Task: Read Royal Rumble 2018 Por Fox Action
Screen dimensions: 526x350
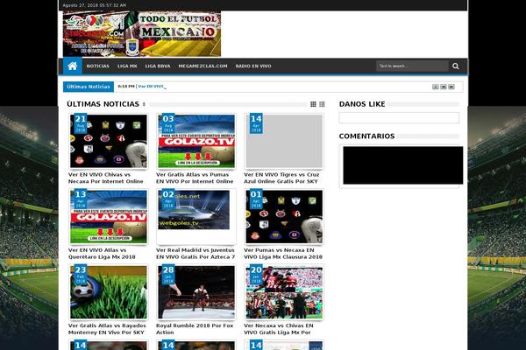Action: pos(195,329)
